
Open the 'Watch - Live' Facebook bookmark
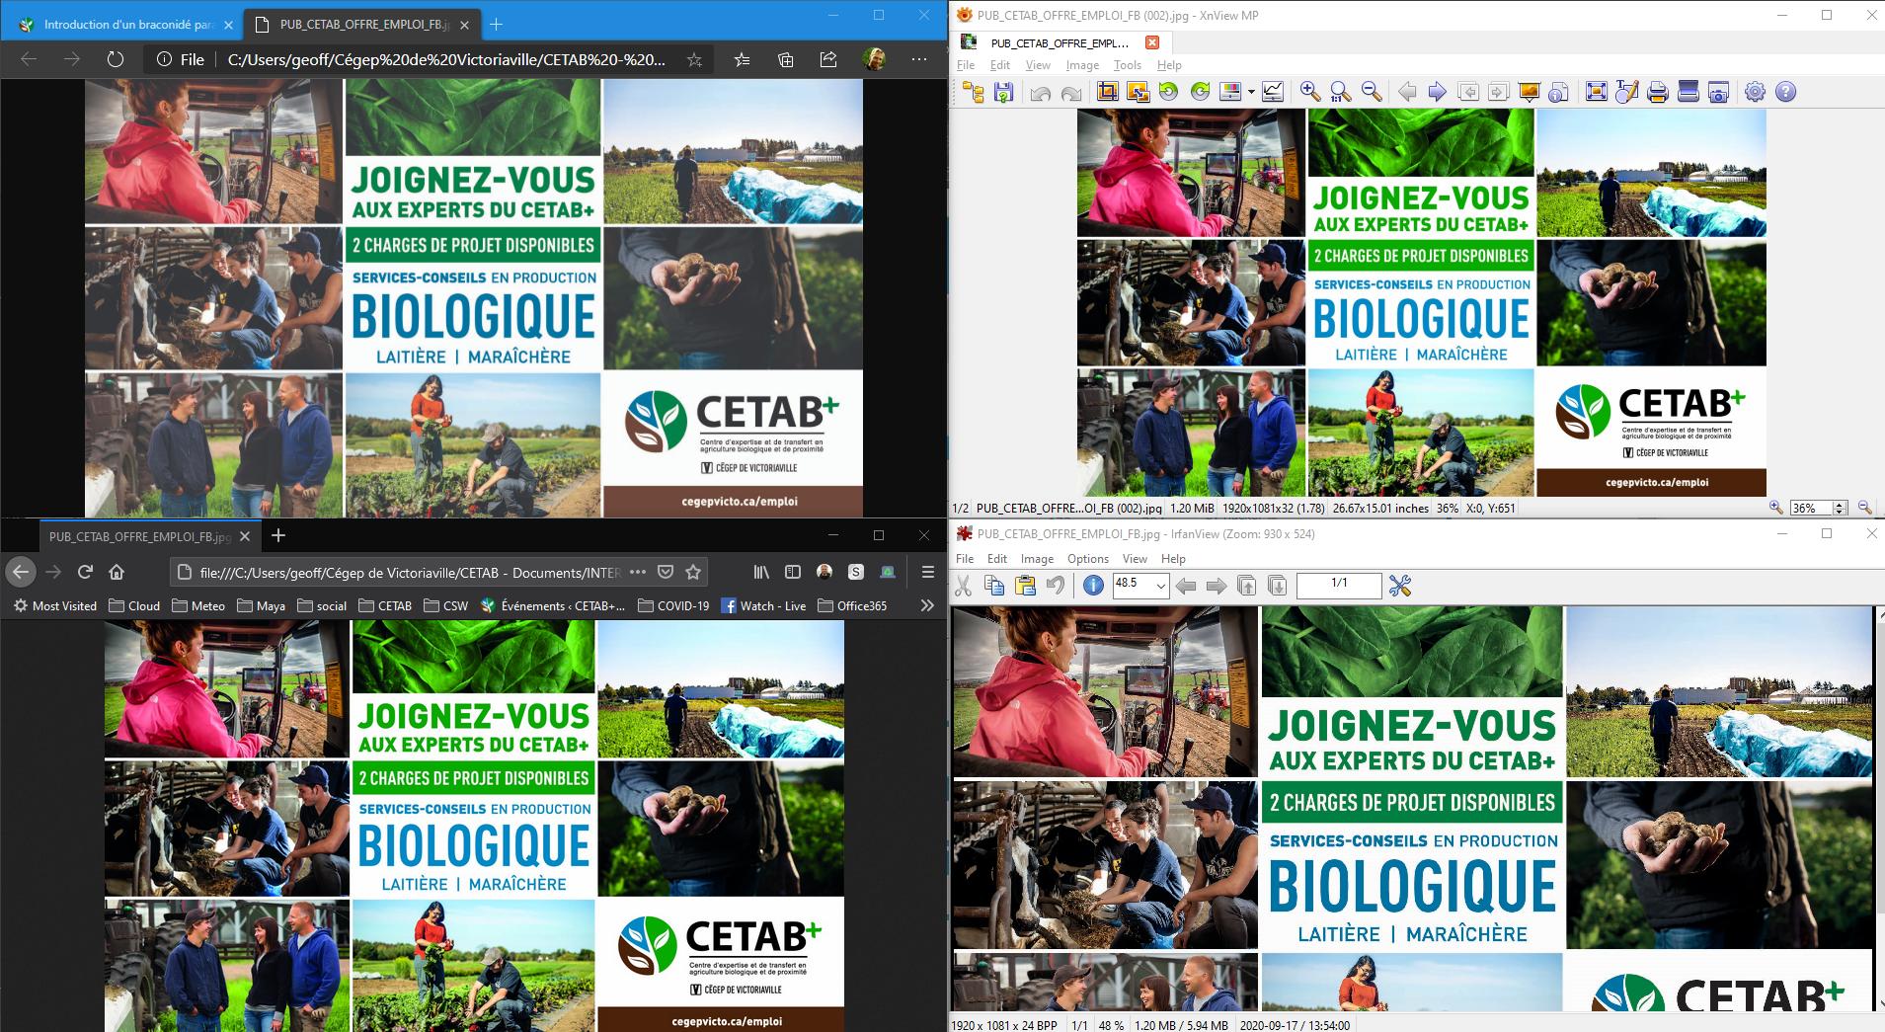pyautogui.click(x=764, y=605)
